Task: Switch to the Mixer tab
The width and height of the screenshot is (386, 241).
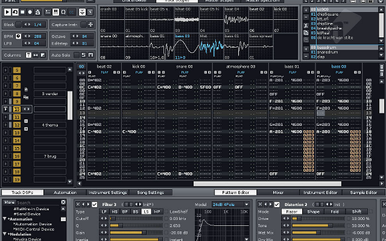Action: point(278,193)
